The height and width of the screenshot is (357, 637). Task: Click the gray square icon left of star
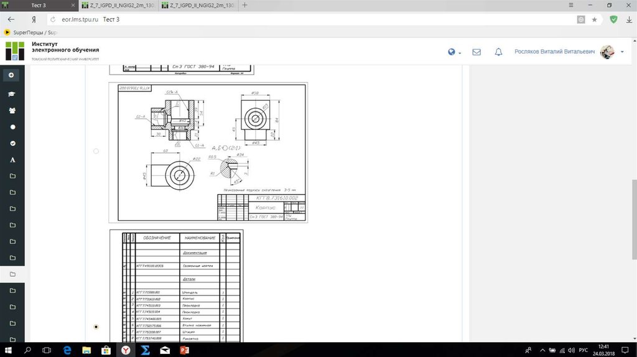(581, 19)
